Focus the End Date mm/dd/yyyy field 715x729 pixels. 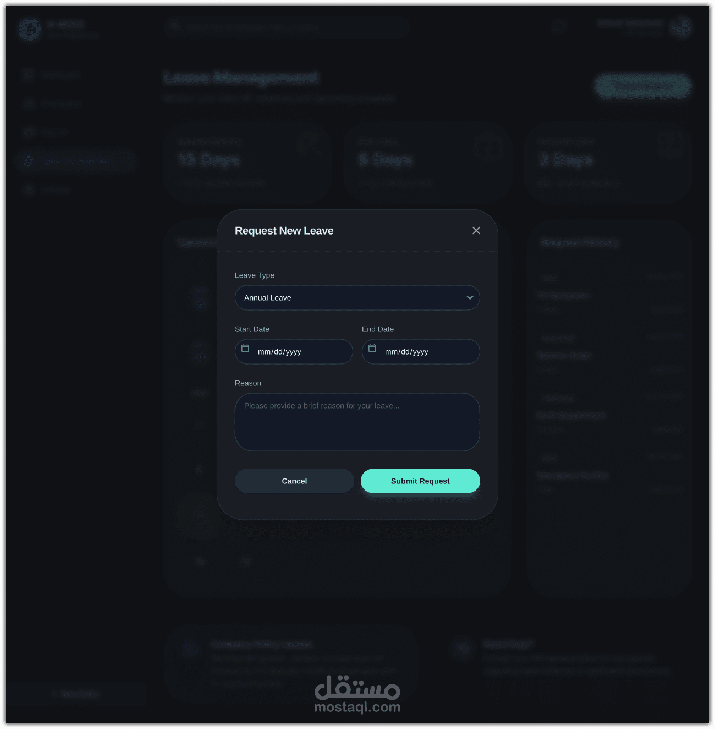point(421,352)
